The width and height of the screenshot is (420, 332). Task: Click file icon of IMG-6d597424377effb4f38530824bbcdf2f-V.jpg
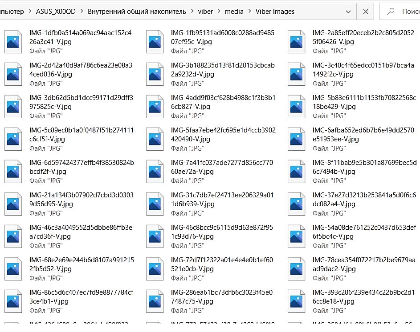(x=13, y=172)
